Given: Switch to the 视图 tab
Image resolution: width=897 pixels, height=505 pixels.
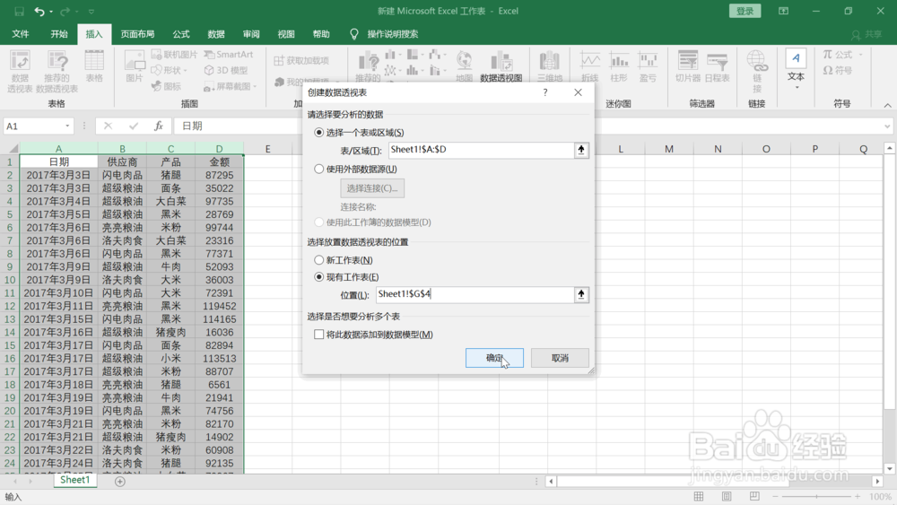Looking at the screenshot, I should tap(286, 34).
